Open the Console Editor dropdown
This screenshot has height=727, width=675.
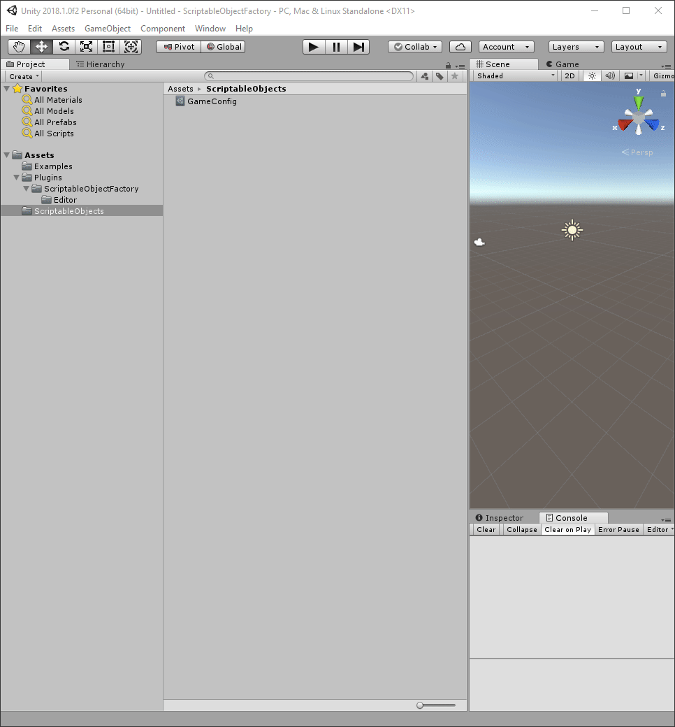659,529
